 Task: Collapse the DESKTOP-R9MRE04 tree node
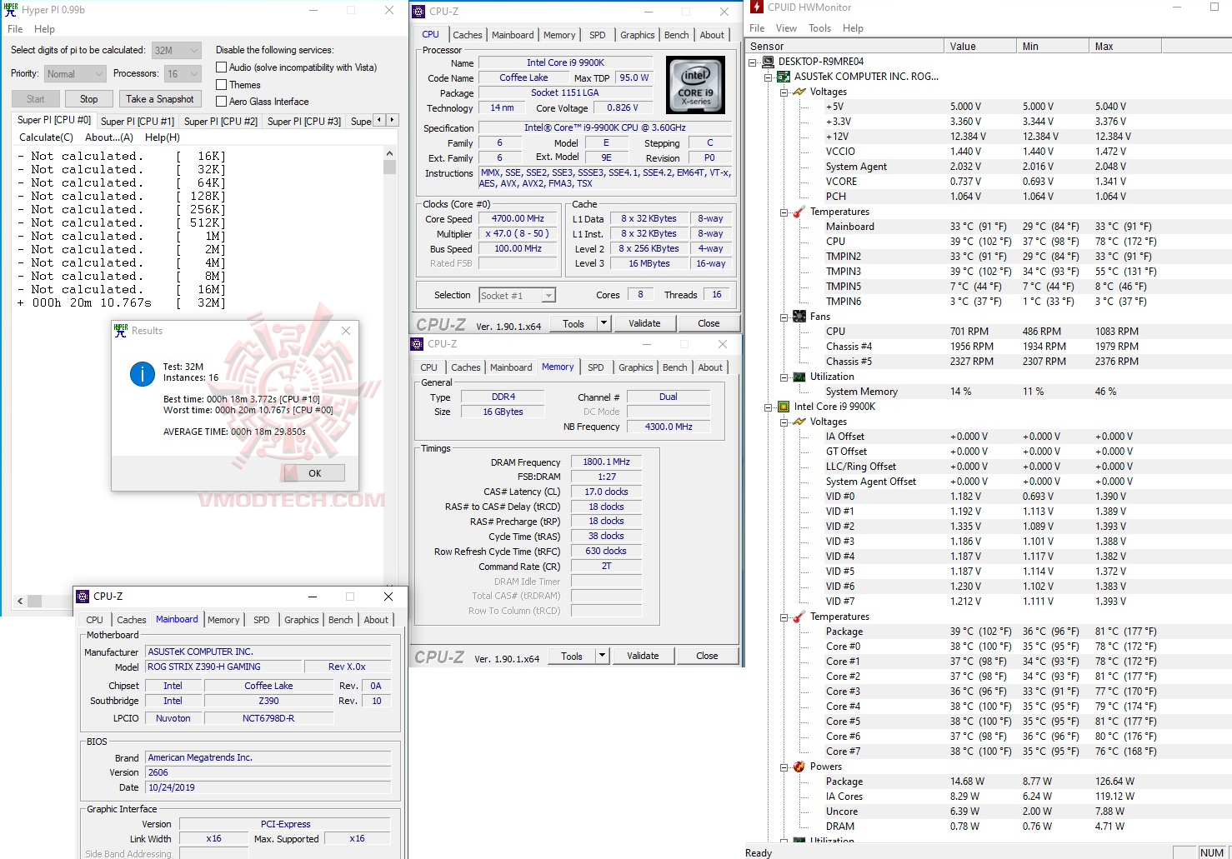(753, 62)
